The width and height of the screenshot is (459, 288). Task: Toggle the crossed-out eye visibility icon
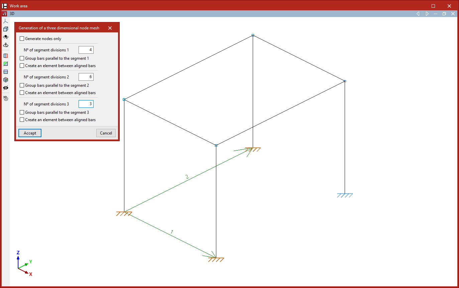coord(5,88)
